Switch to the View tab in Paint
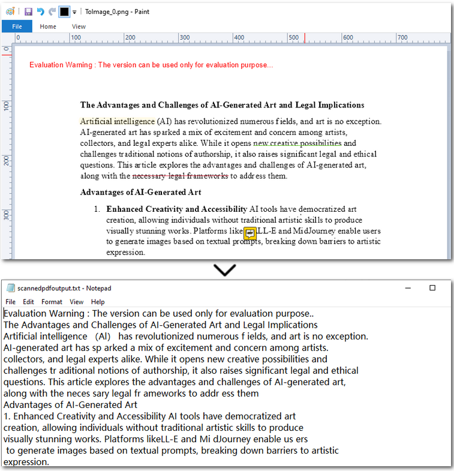 79,26
